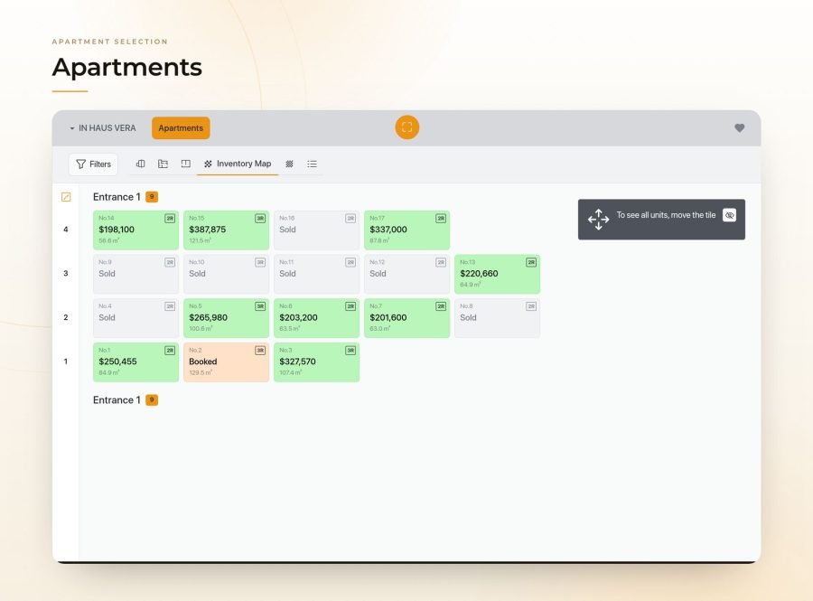Select apartment No.5 priced $265,980
The width and height of the screenshot is (813, 601).
tap(226, 318)
